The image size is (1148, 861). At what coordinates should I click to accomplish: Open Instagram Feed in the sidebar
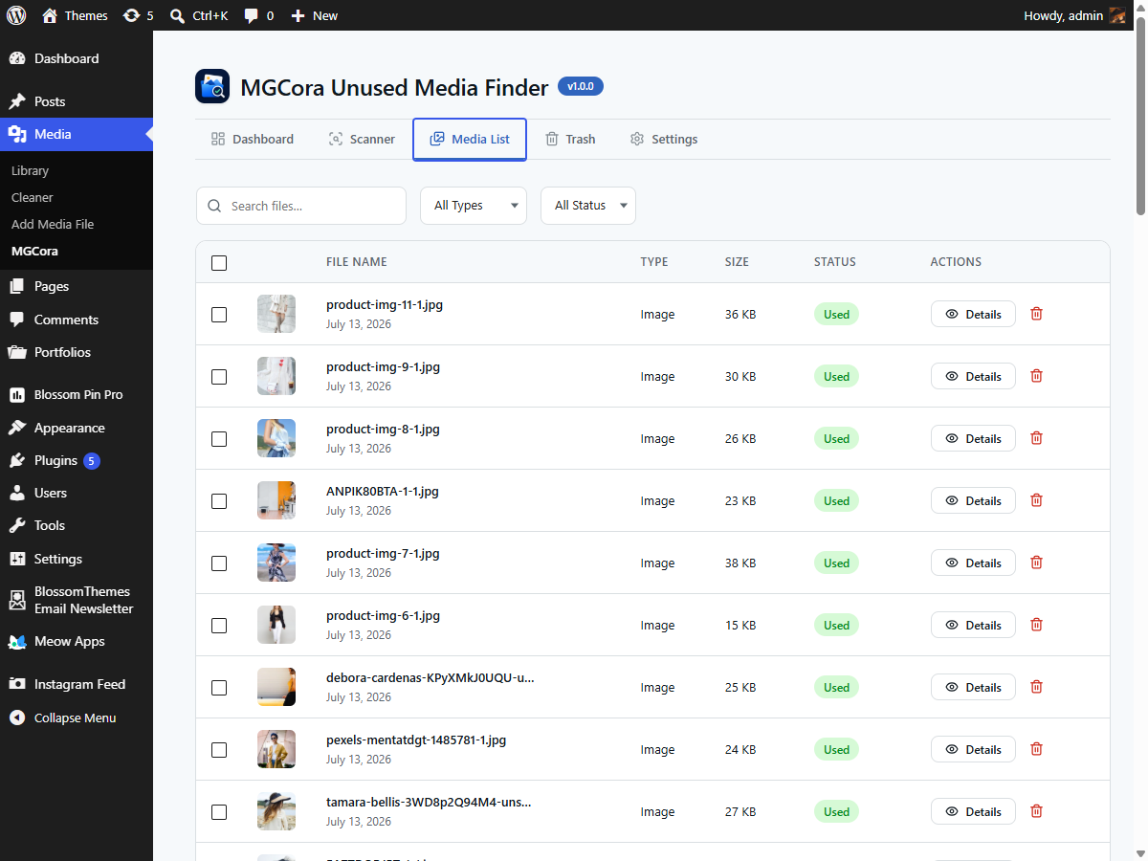pos(77,684)
